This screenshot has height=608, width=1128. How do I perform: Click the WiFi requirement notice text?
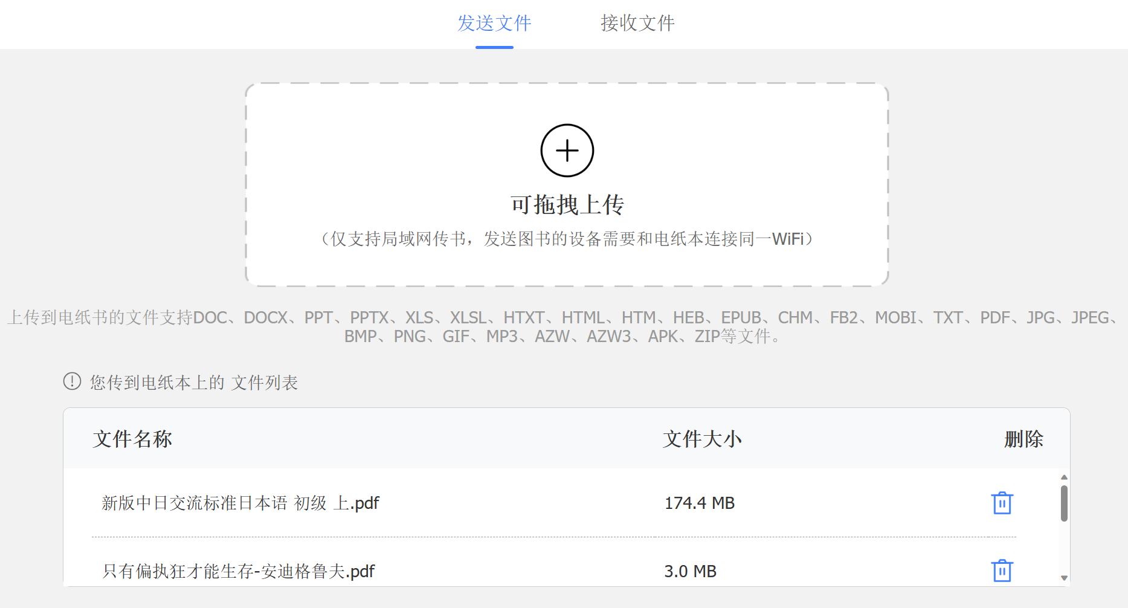566,238
